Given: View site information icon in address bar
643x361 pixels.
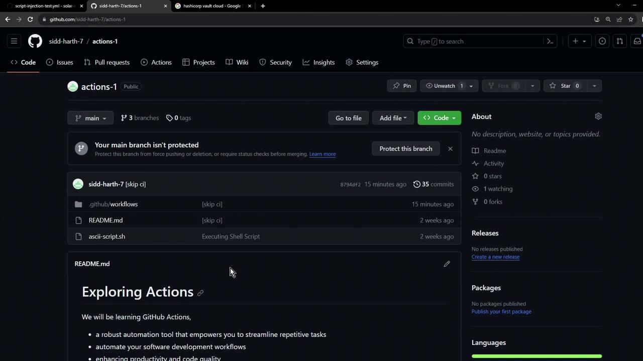Looking at the screenshot, I should click(x=45, y=19).
